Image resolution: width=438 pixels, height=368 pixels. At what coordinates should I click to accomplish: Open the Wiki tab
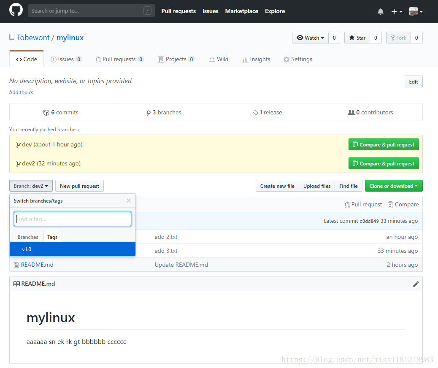click(x=219, y=59)
